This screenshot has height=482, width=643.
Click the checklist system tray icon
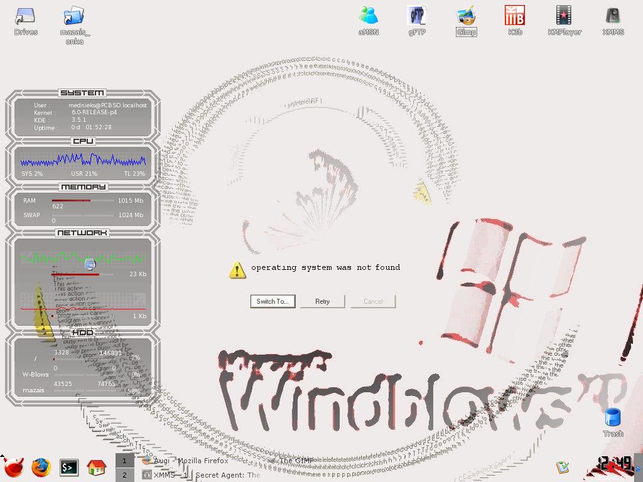[x=563, y=467]
